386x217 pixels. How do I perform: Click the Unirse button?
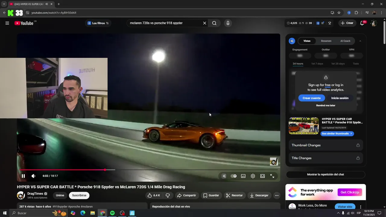[60, 195]
